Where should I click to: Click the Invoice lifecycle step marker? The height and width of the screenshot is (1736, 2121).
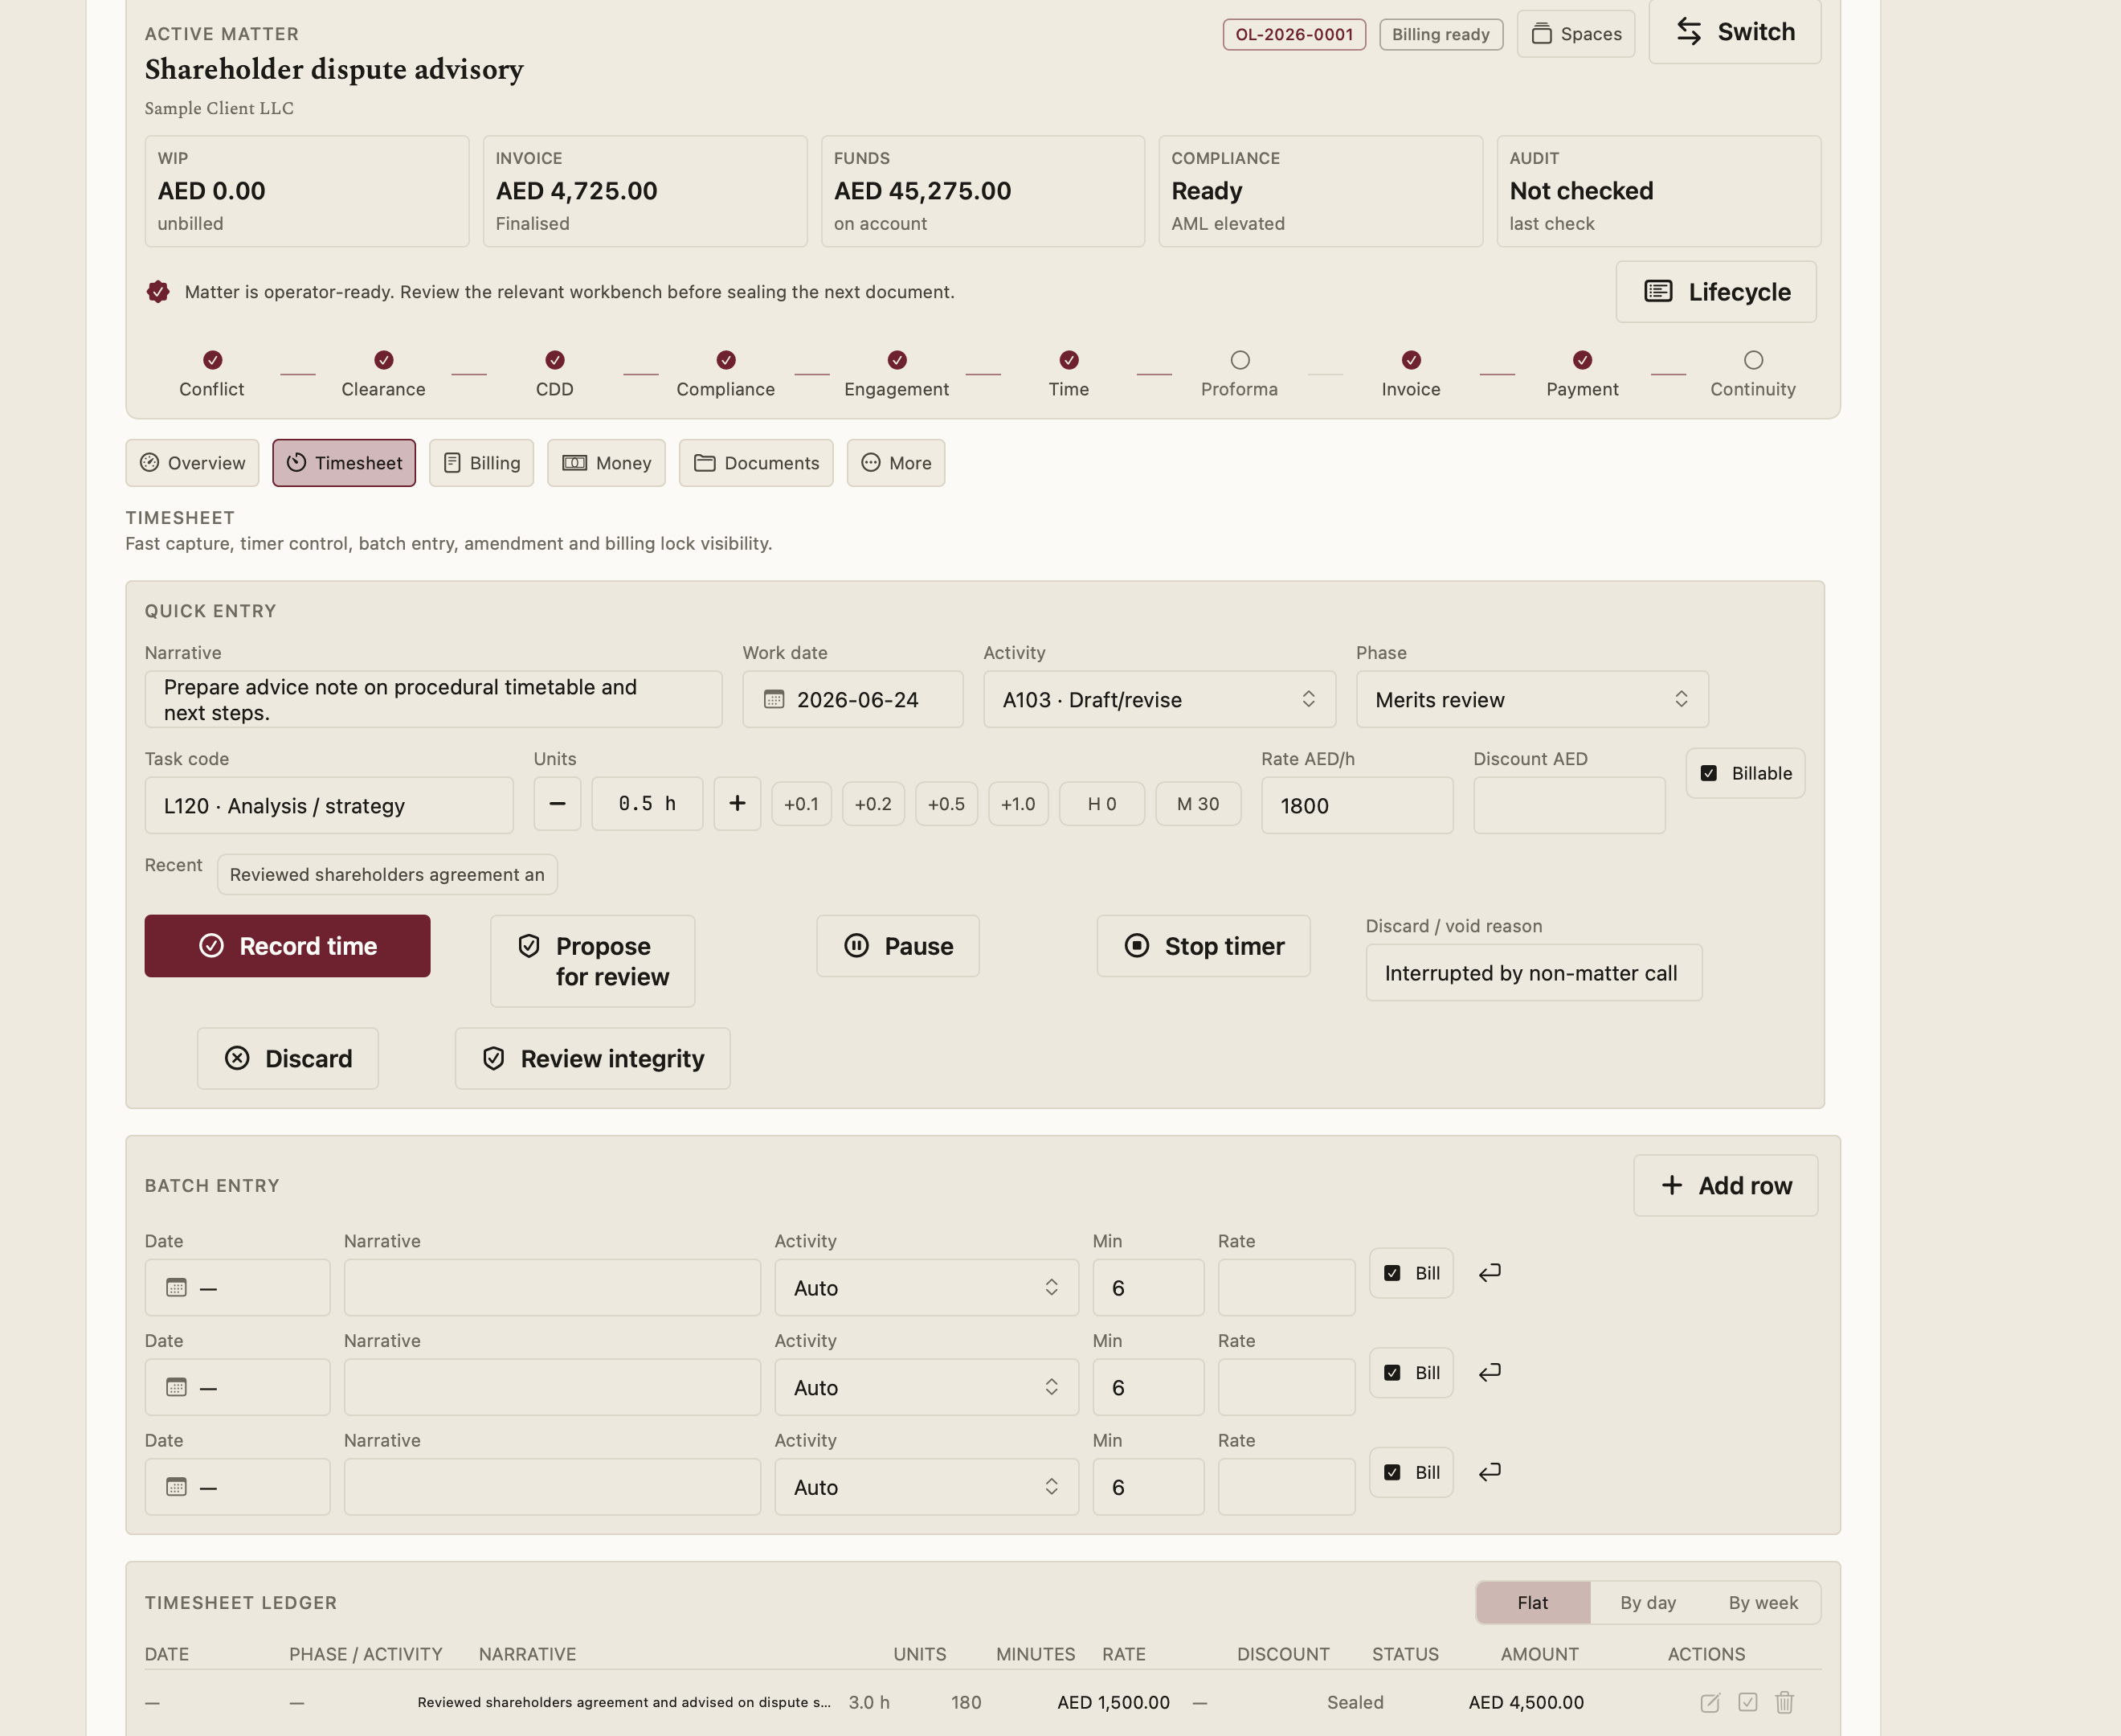point(1412,360)
